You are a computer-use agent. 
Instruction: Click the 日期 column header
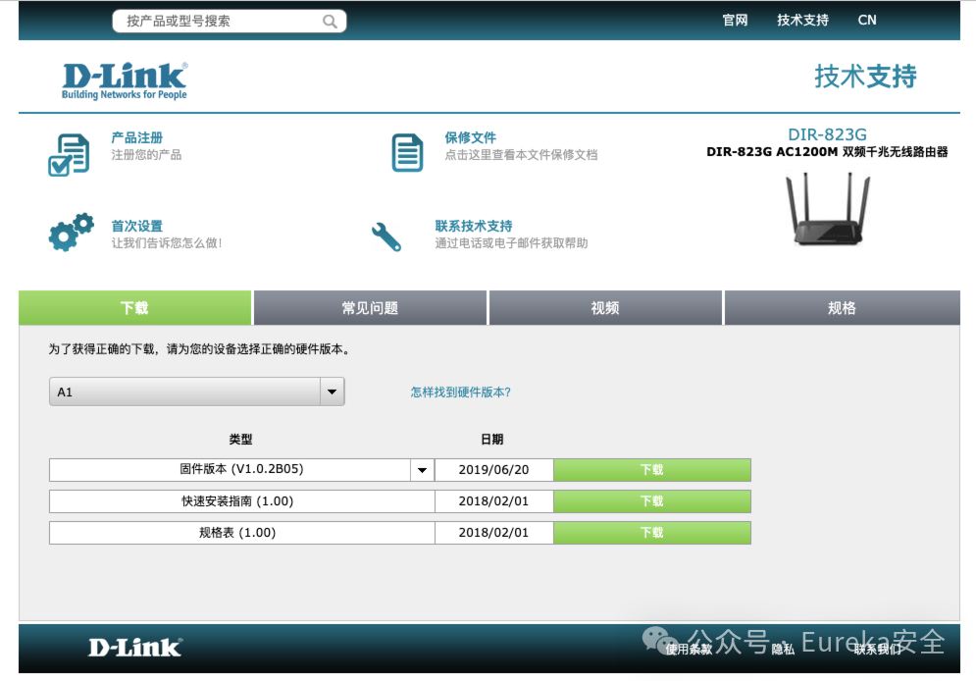coord(492,440)
